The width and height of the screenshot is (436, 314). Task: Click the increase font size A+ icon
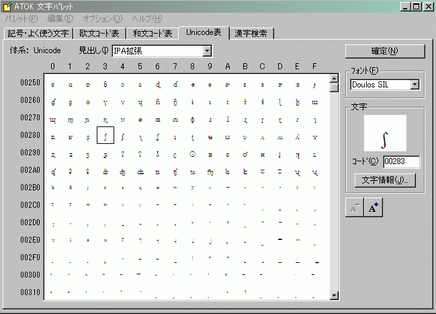[x=374, y=207]
